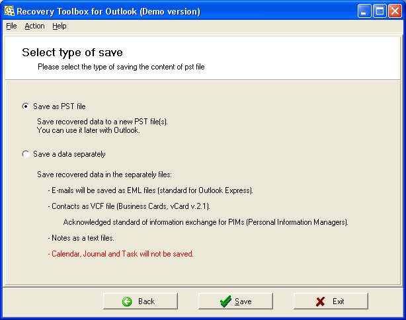Click the red Calendar, Journal and Task warning
This screenshot has width=406, height=320.
coord(120,253)
